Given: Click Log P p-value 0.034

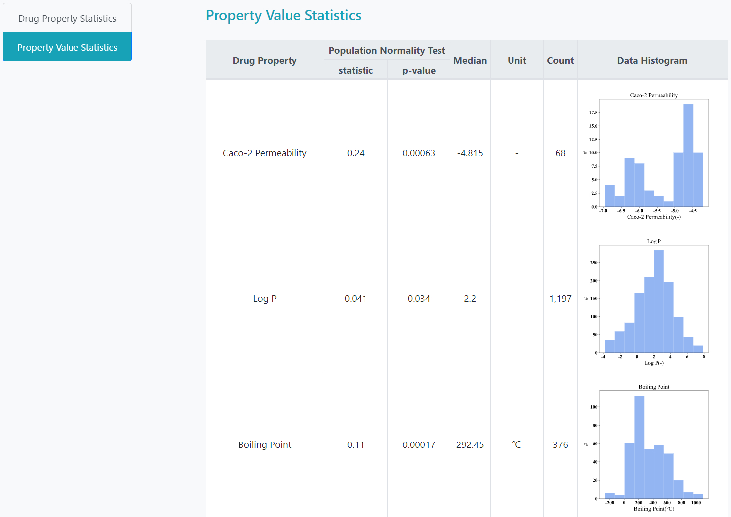Looking at the screenshot, I should pos(419,298).
